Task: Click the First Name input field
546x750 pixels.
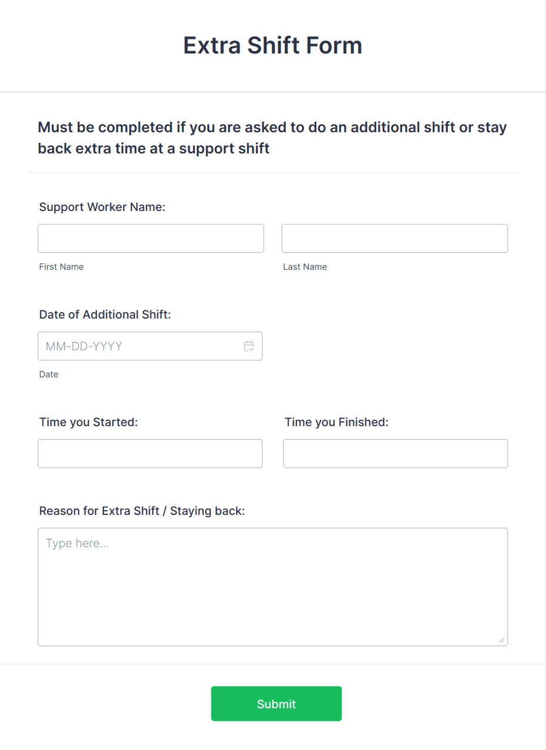Action: click(150, 238)
